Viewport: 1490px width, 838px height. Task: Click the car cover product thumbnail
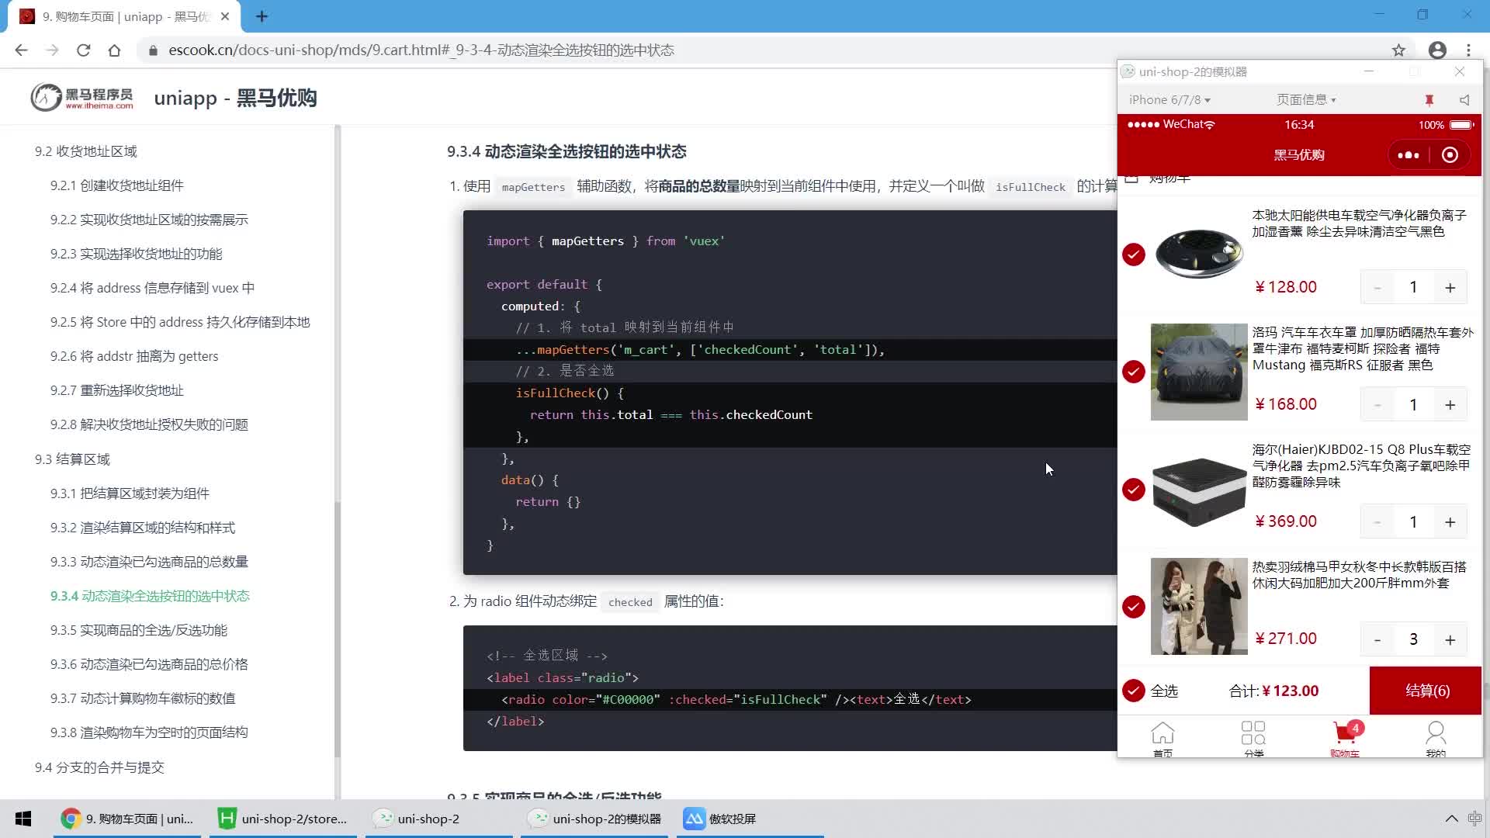[1198, 372]
